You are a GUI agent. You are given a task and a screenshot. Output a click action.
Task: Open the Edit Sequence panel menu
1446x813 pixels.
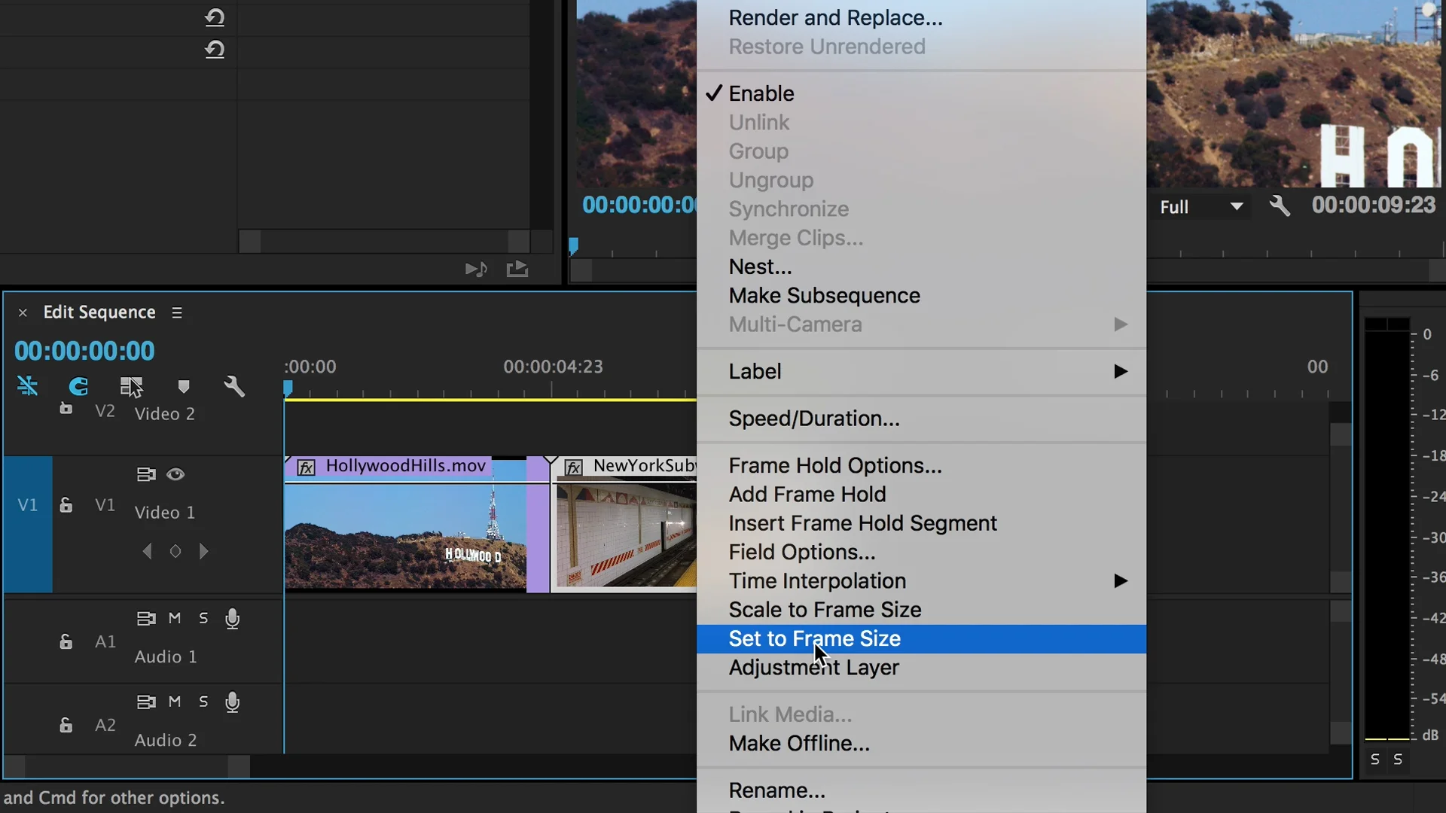[x=177, y=312]
